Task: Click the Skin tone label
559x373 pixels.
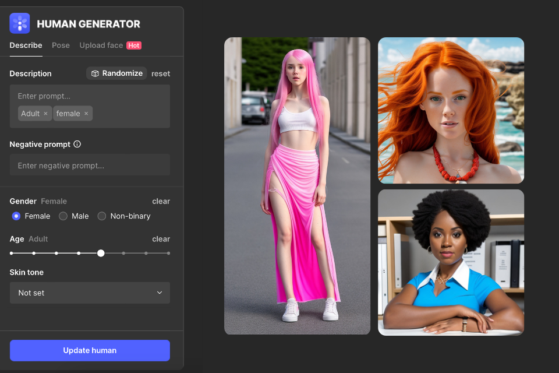Action: tap(26, 272)
